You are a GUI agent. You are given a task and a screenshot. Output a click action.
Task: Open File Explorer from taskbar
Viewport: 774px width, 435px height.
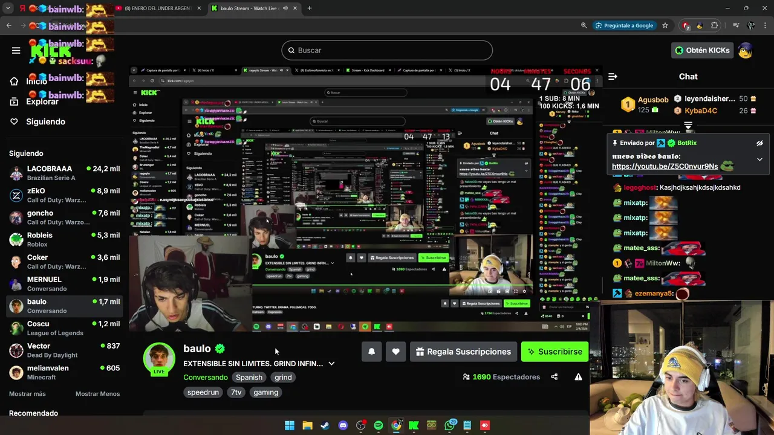coord(307,425)
